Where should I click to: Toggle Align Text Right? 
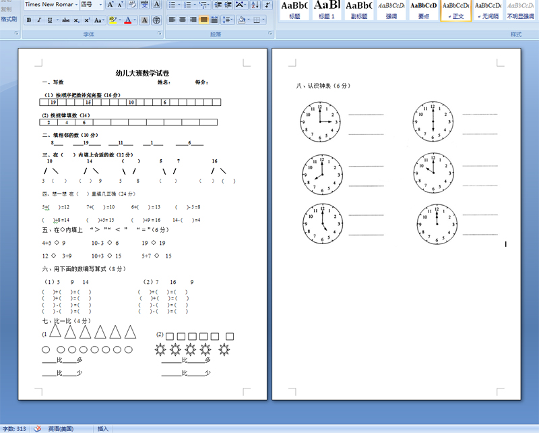click(193, 20)
